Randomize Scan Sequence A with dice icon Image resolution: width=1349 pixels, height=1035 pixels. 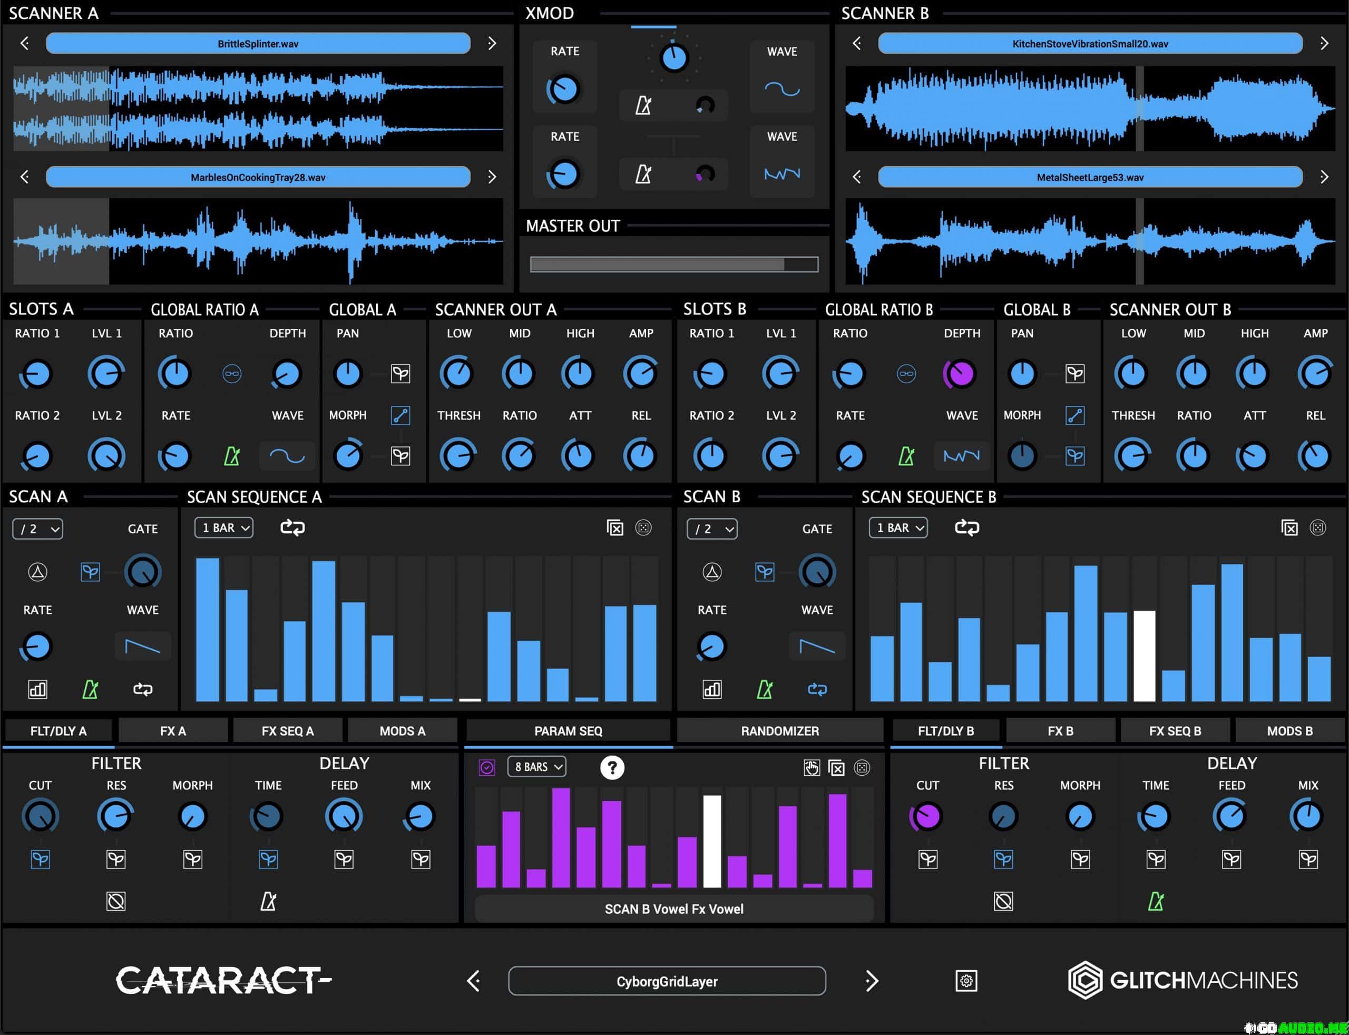click(x=643, y=528)
